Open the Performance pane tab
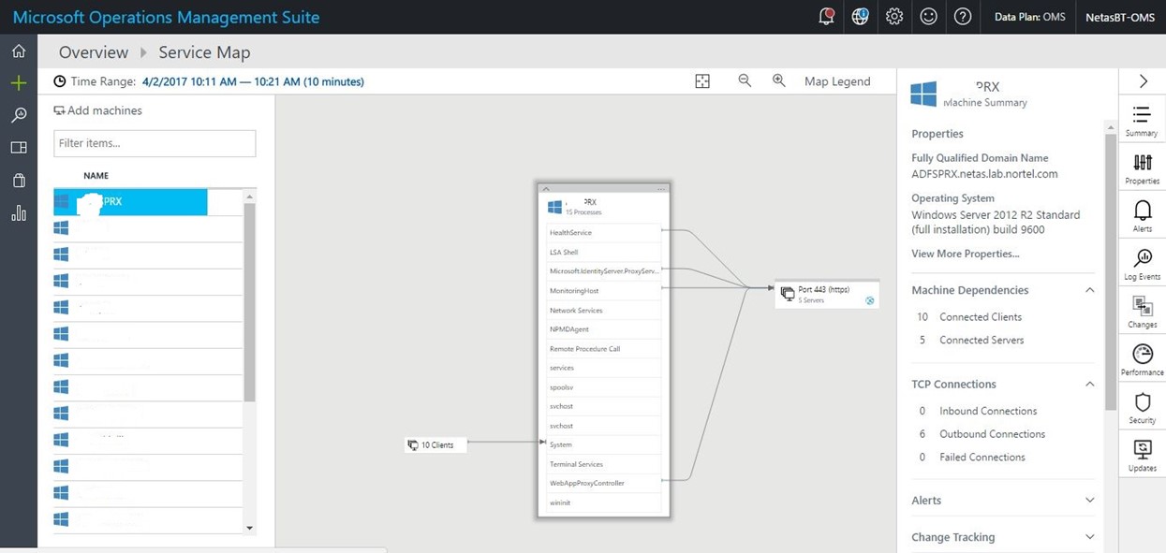The height and width of the screenshot is (553, 1166). [1142, 359]
